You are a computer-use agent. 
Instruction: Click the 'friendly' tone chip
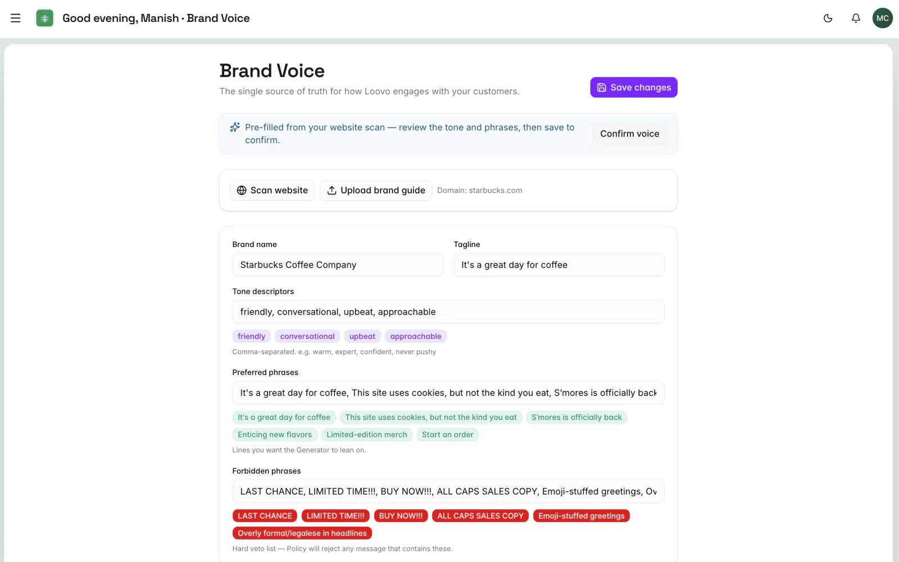coord(252,336)
